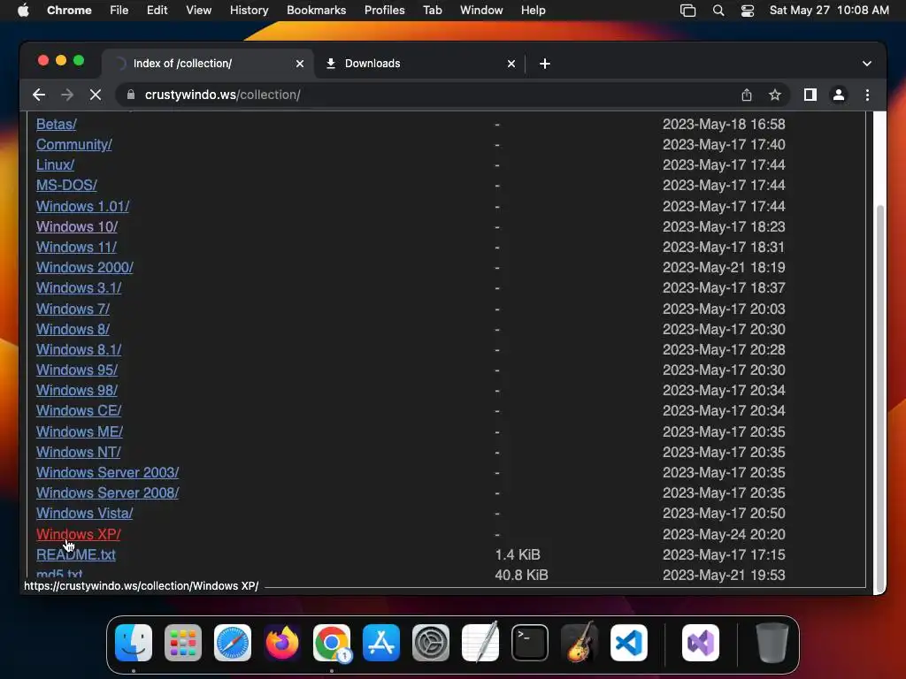Switch to the Downloads tab

(420, 64)
